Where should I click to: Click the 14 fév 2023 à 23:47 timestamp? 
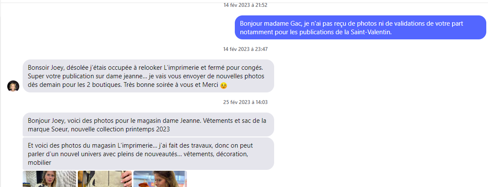tap(245, 49)
